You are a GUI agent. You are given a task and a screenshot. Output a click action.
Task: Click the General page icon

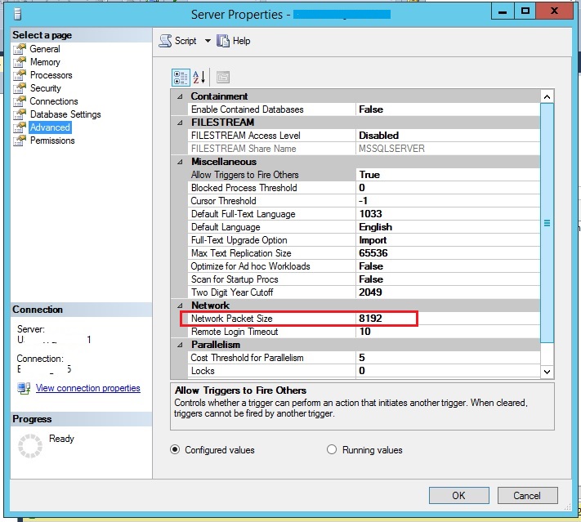pos(20,49)
